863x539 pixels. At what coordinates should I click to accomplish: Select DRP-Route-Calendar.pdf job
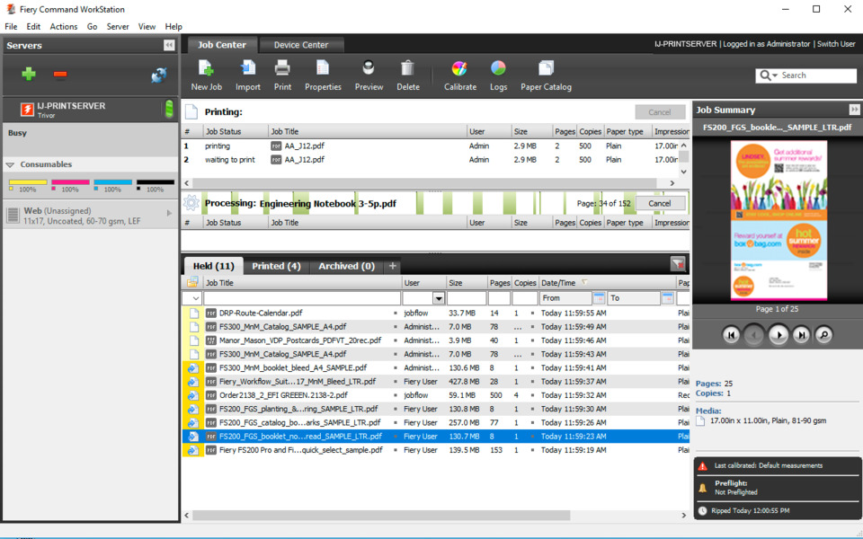point(435,313)
